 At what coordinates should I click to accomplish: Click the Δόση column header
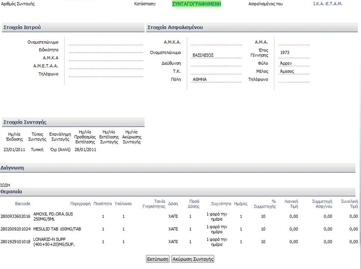tap(173, 204)
